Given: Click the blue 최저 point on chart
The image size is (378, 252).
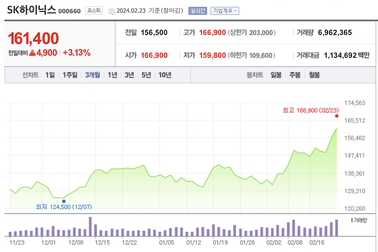Looking at the screenshot, I should [x=64, y=201].
